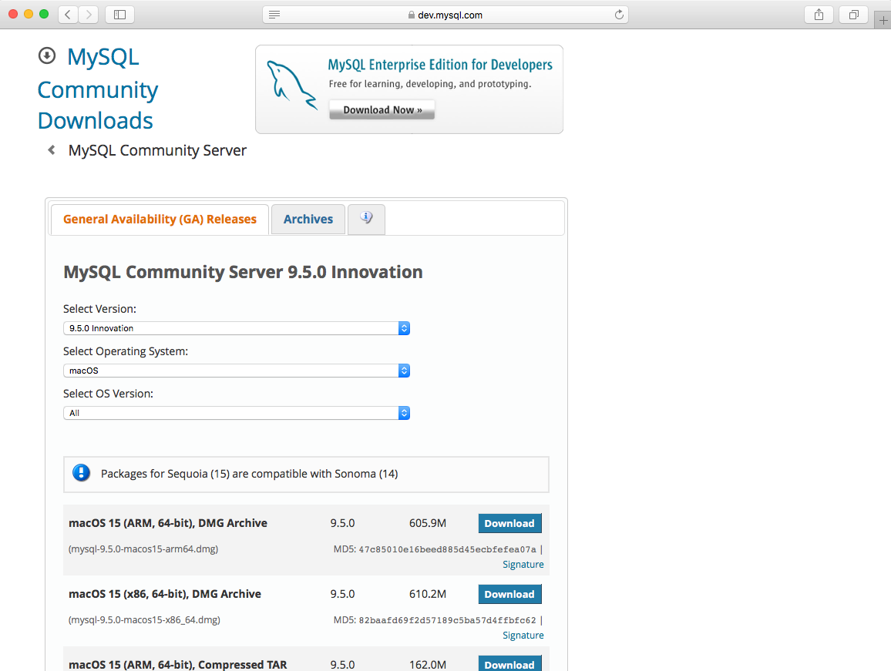This screenshot has height=671, width=891.
Task: Open Signature link for ARM DMG
Action: pyautogui.click(x=523, y=565)
